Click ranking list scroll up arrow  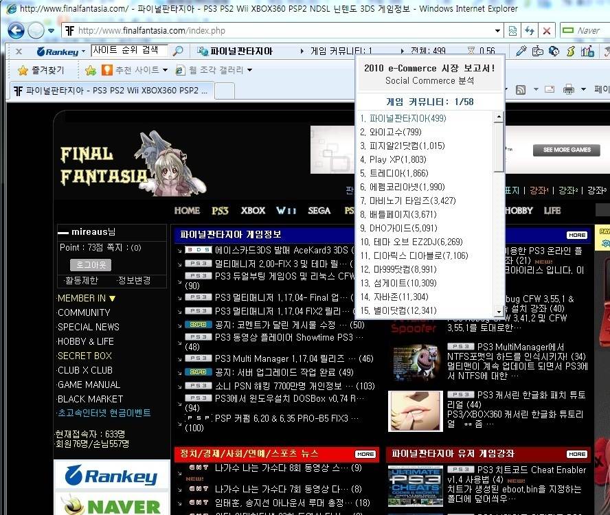[x=498, y=117]
